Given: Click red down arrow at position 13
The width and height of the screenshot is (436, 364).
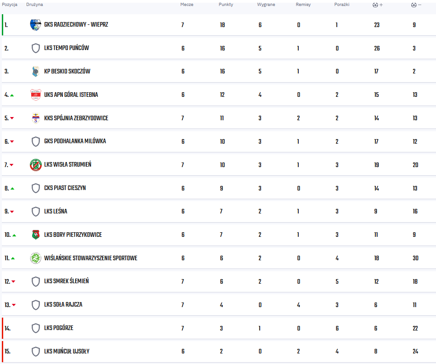Looking at the screenshot, I should click(x=14, y=305).
